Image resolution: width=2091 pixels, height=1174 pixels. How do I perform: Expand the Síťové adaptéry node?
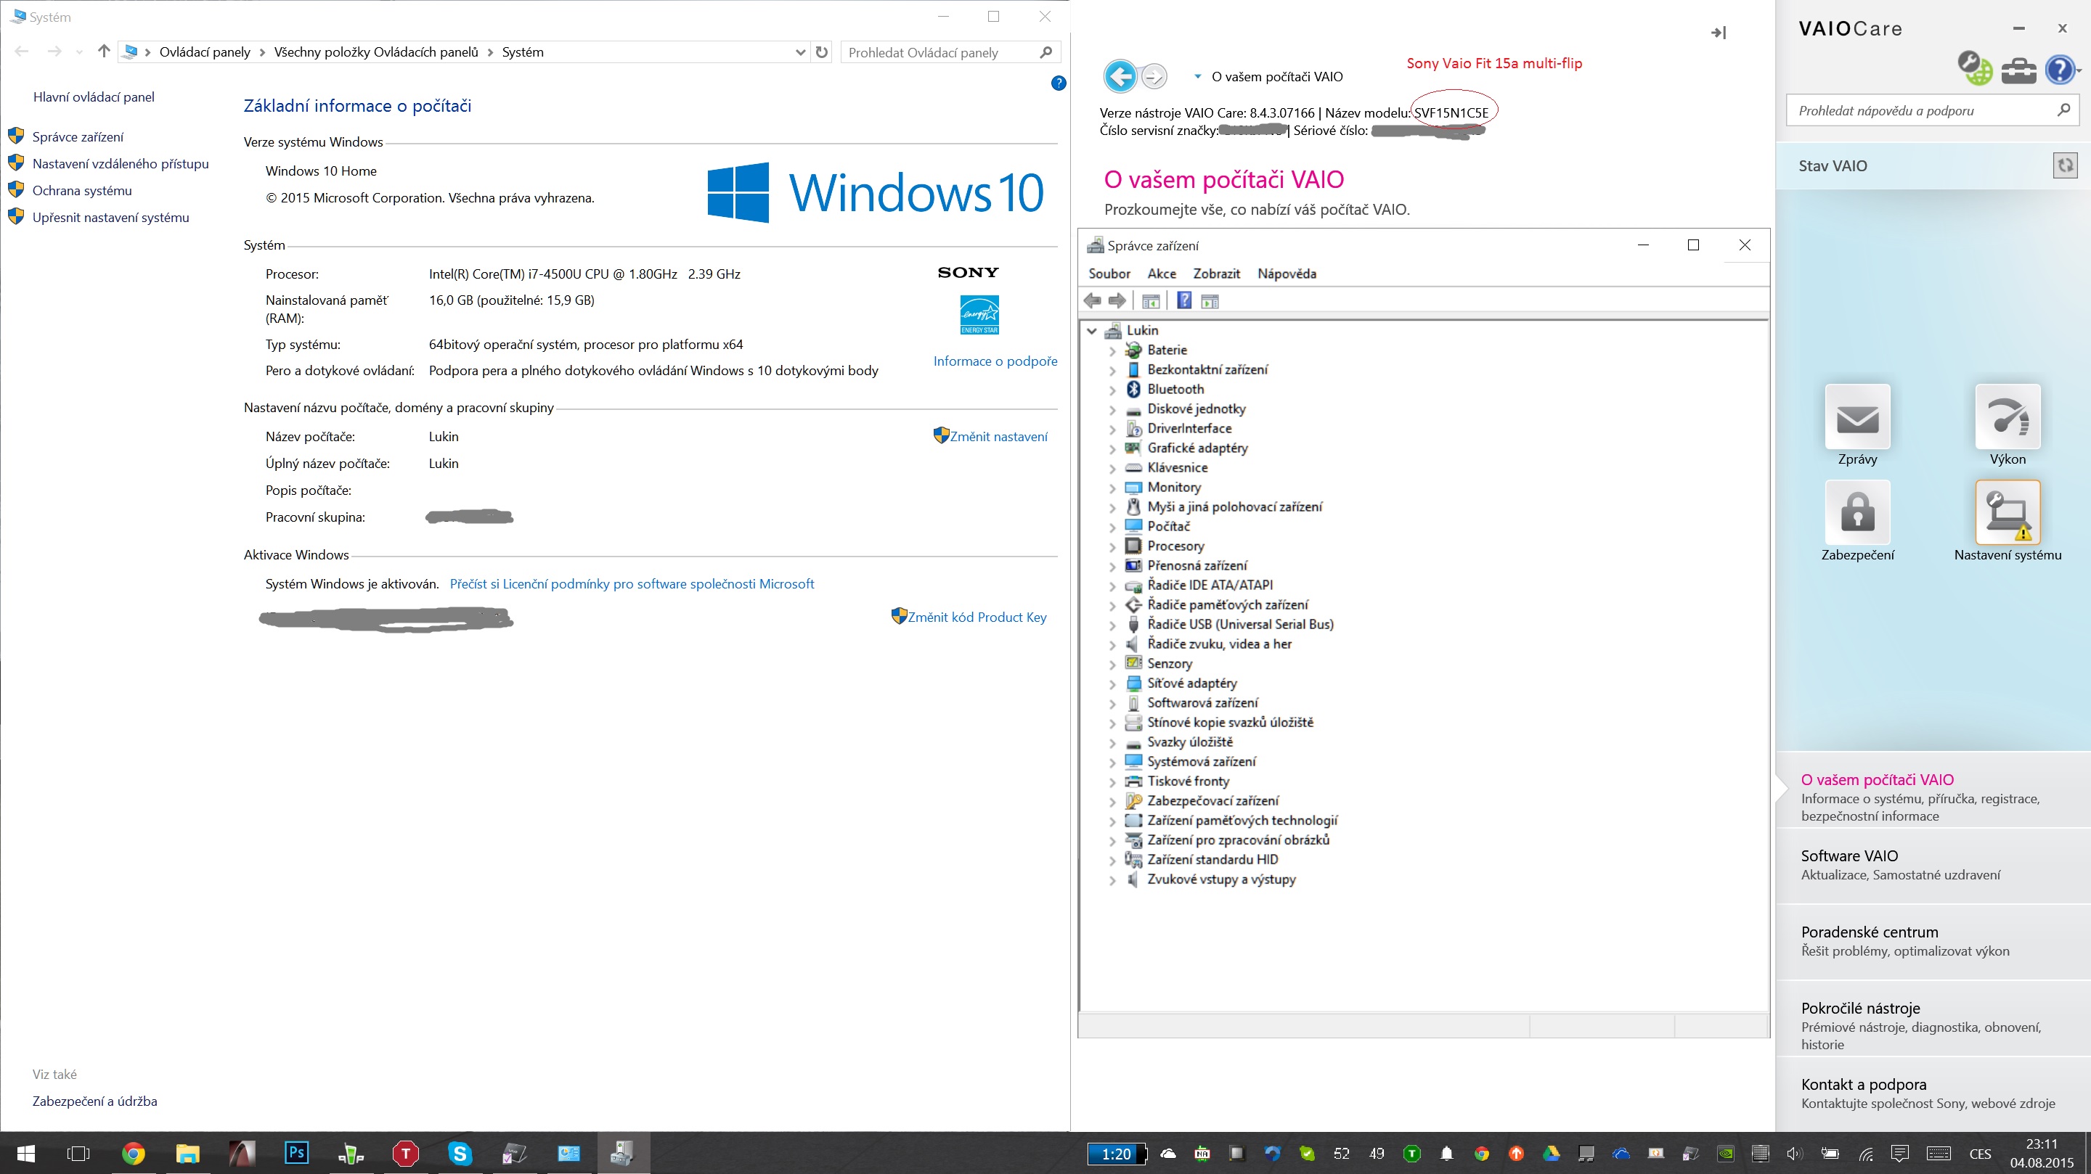pyautogui.click(x=1113, y=684)
